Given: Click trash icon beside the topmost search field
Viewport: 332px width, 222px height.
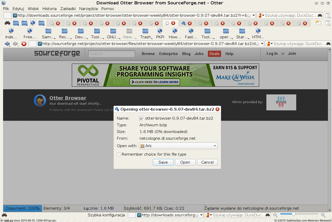Looking at the screenshot, I should 328,15.
